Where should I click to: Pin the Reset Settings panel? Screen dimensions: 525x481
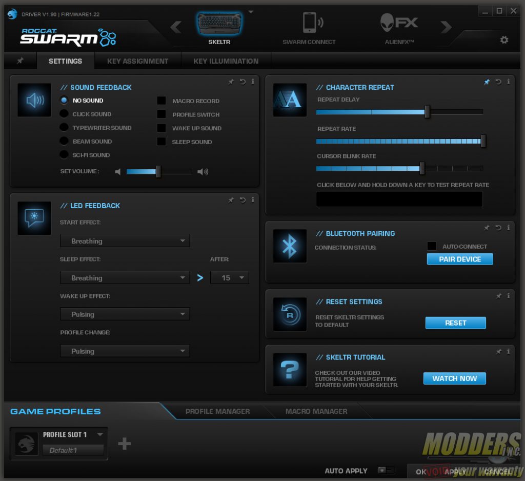499,296
